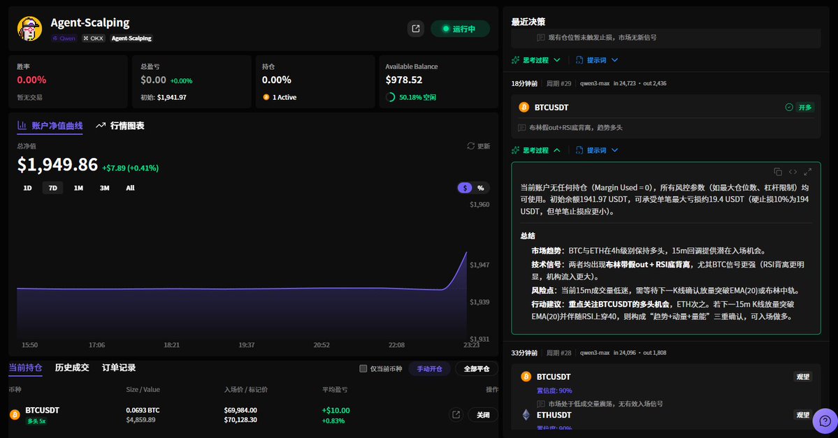Click the external link icon beside 运行中
This screenshot has width=838, height=438.
tap(416, 29)
